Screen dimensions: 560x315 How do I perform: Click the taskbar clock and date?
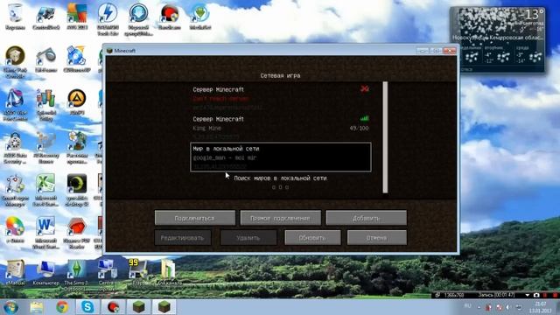541,307
